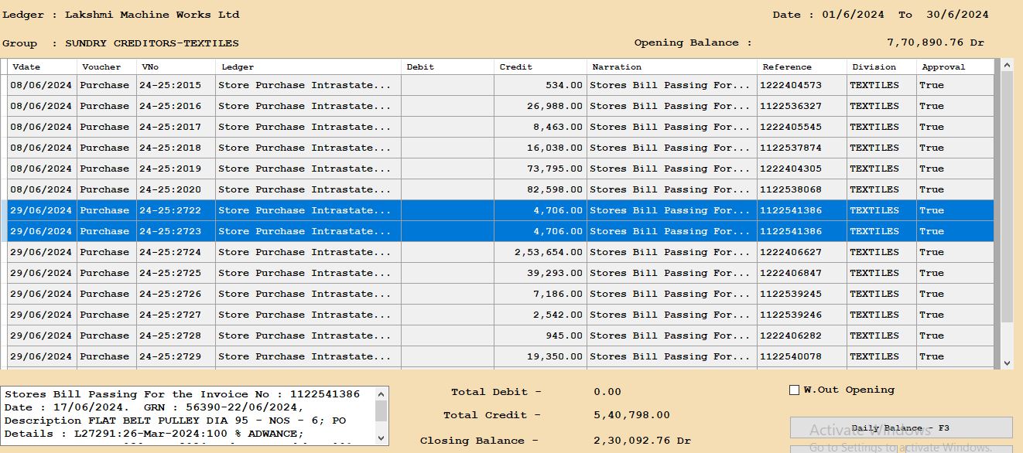Image resolution: width=1023 pixels, height=453 pixels.
Task: Enable the W.Out Opening checkbox
Action: 794,390
